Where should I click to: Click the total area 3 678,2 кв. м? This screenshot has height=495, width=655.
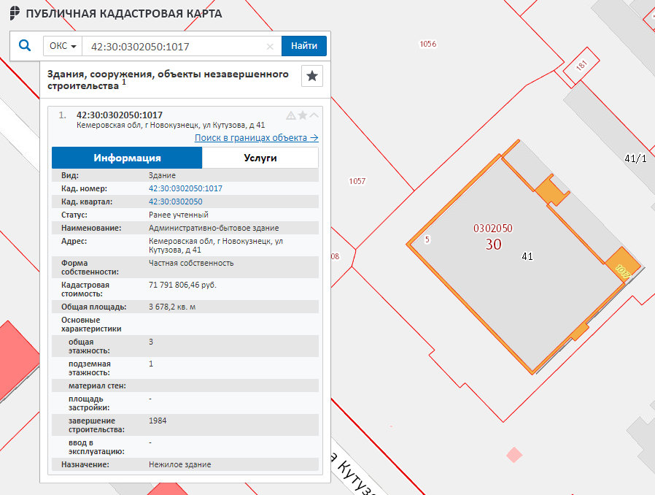(x=172, y=307)
